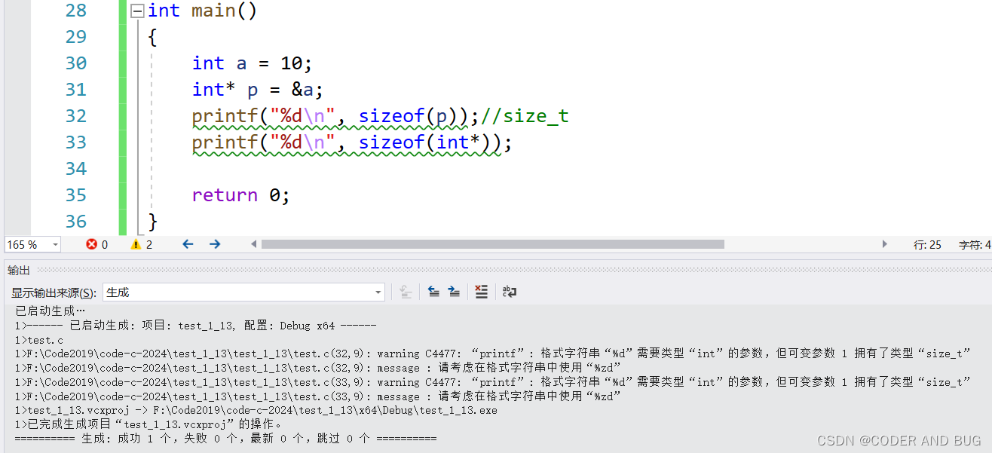992x453 pixels.
Task: Navigate backward with the left blue arrow
Action: pyautogui.click(x=188, y=244)
